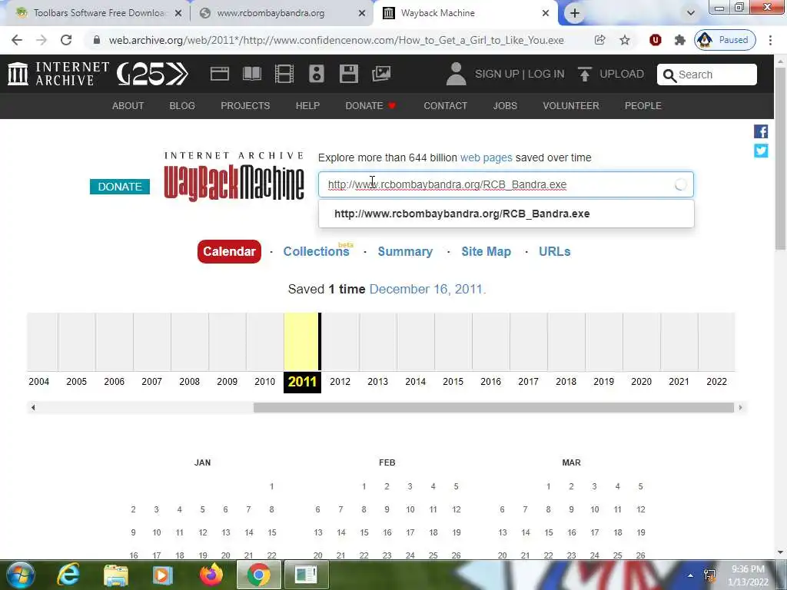Open the BLOG menu item
The image size is (787, 590).
[182, 106]
